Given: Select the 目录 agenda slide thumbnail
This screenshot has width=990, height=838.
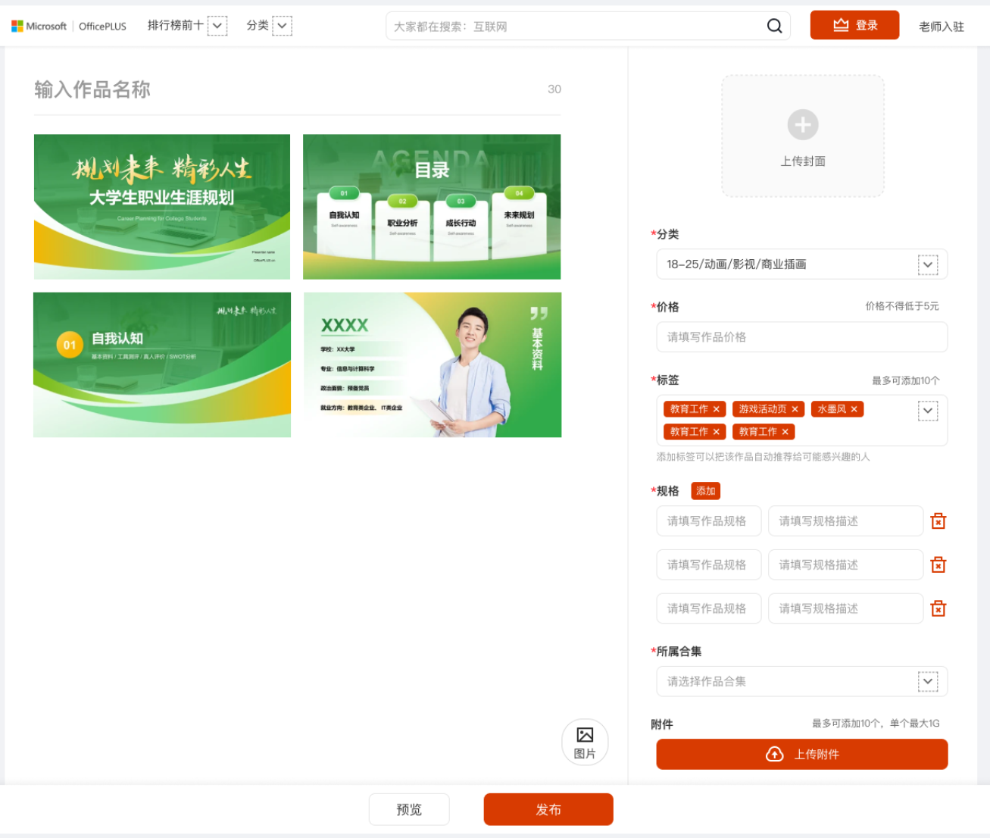Looking at the screenshot, I should (x=432, y=207).
